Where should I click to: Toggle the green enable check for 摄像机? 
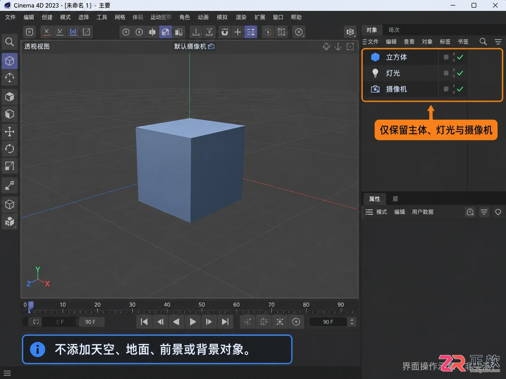(x=460, y=89)
